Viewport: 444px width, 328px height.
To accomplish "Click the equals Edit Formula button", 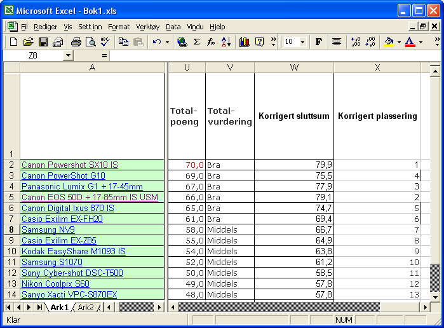I will pos(104,55).
